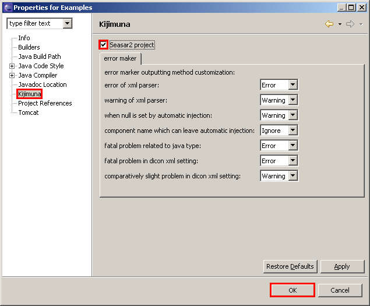The image size is (370, 306).
Task: Click the Eclipse icon in title bar
Action: pos(6,7)
